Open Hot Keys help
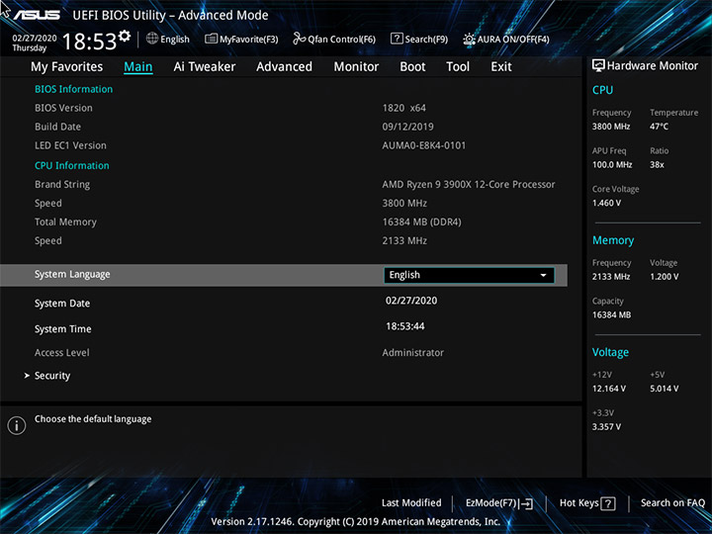The height and width of the screenshot is (534, 712). 587,503
